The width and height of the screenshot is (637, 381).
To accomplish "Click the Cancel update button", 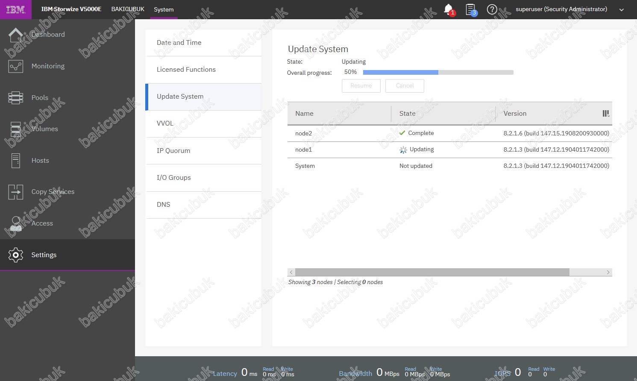I will click(405, 86).
